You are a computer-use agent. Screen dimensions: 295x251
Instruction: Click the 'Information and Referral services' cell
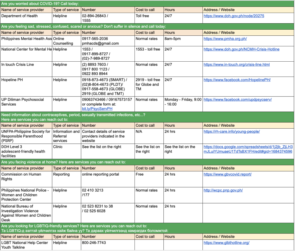(67, 136)
